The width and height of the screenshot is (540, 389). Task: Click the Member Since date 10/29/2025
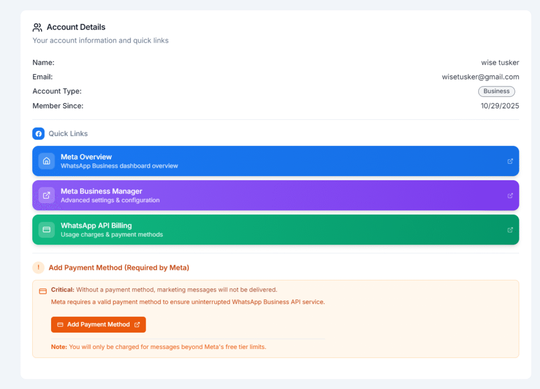[499, 106]
